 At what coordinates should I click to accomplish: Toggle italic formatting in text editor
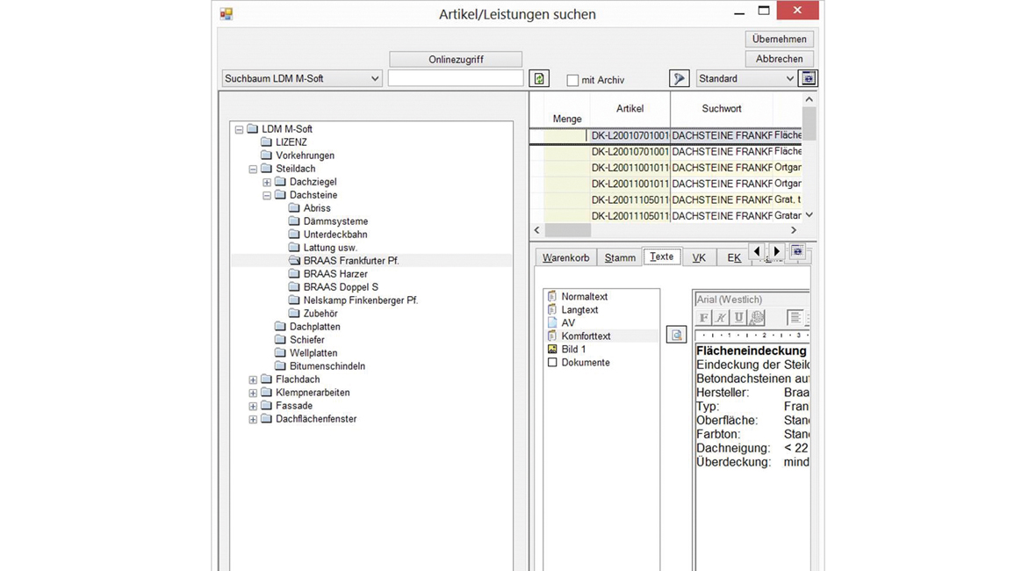click(x=721, y=318)
